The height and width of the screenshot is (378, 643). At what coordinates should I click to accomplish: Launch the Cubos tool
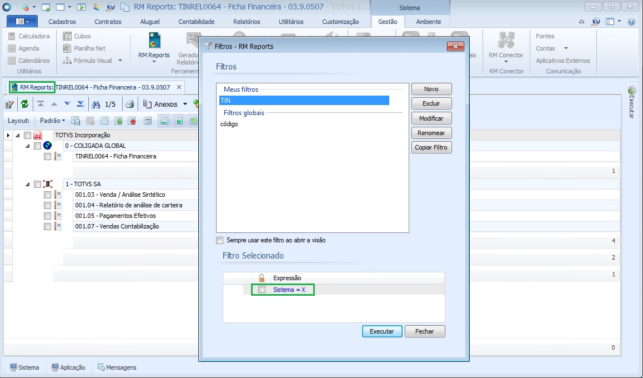point(77,36)
